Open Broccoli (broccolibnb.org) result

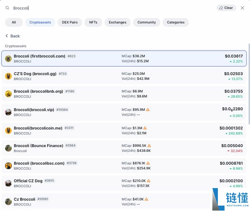[124, 94]
